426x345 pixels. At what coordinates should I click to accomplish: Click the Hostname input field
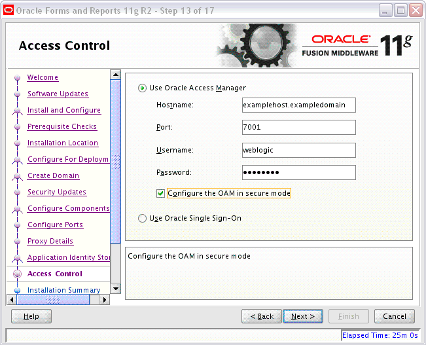pyautogui.click(x=299, y=105)
